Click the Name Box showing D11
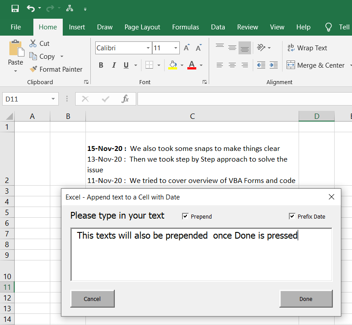The width and height of the screenshot is (352, 325). click(27, 99)
